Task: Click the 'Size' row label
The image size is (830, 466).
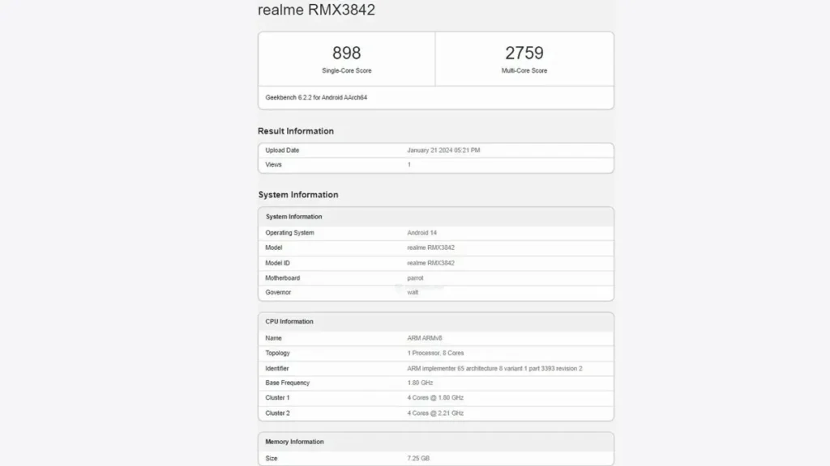Action: 271,459
